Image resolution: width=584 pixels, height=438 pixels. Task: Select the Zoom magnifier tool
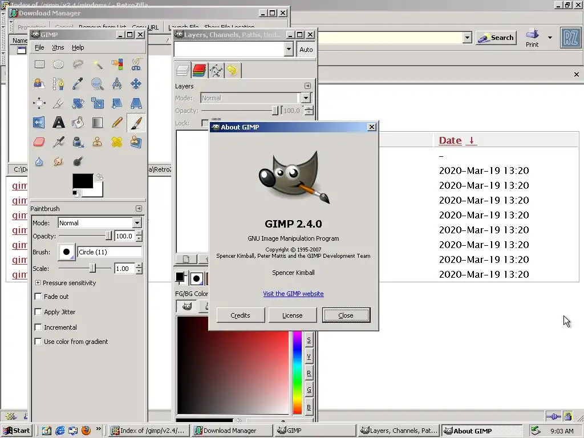98,84
